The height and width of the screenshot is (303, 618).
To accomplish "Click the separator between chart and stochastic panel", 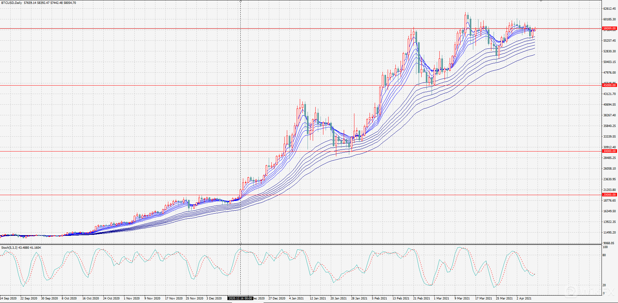I will click(x=300, y=244).
